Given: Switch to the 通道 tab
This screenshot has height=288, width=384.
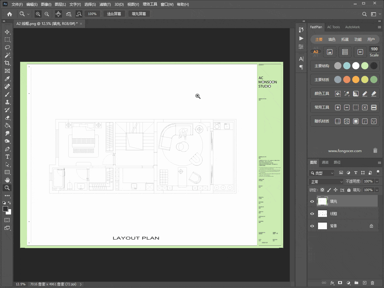Looking at the screenshot, I should tap(325, 162).
